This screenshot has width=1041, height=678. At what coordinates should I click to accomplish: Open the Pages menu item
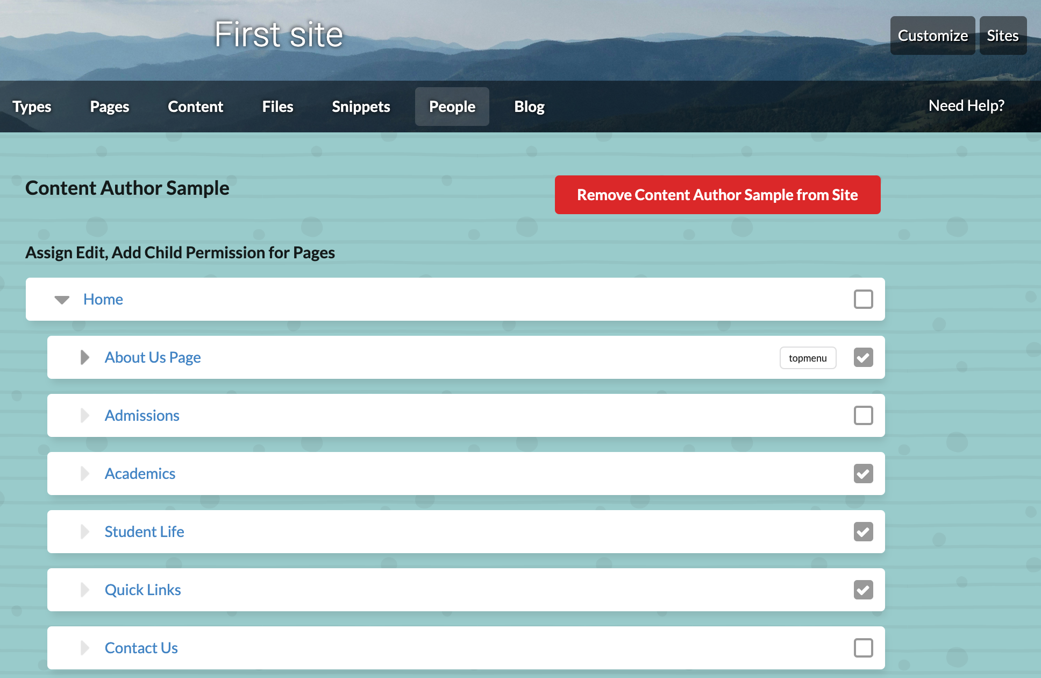coord(110,107)
